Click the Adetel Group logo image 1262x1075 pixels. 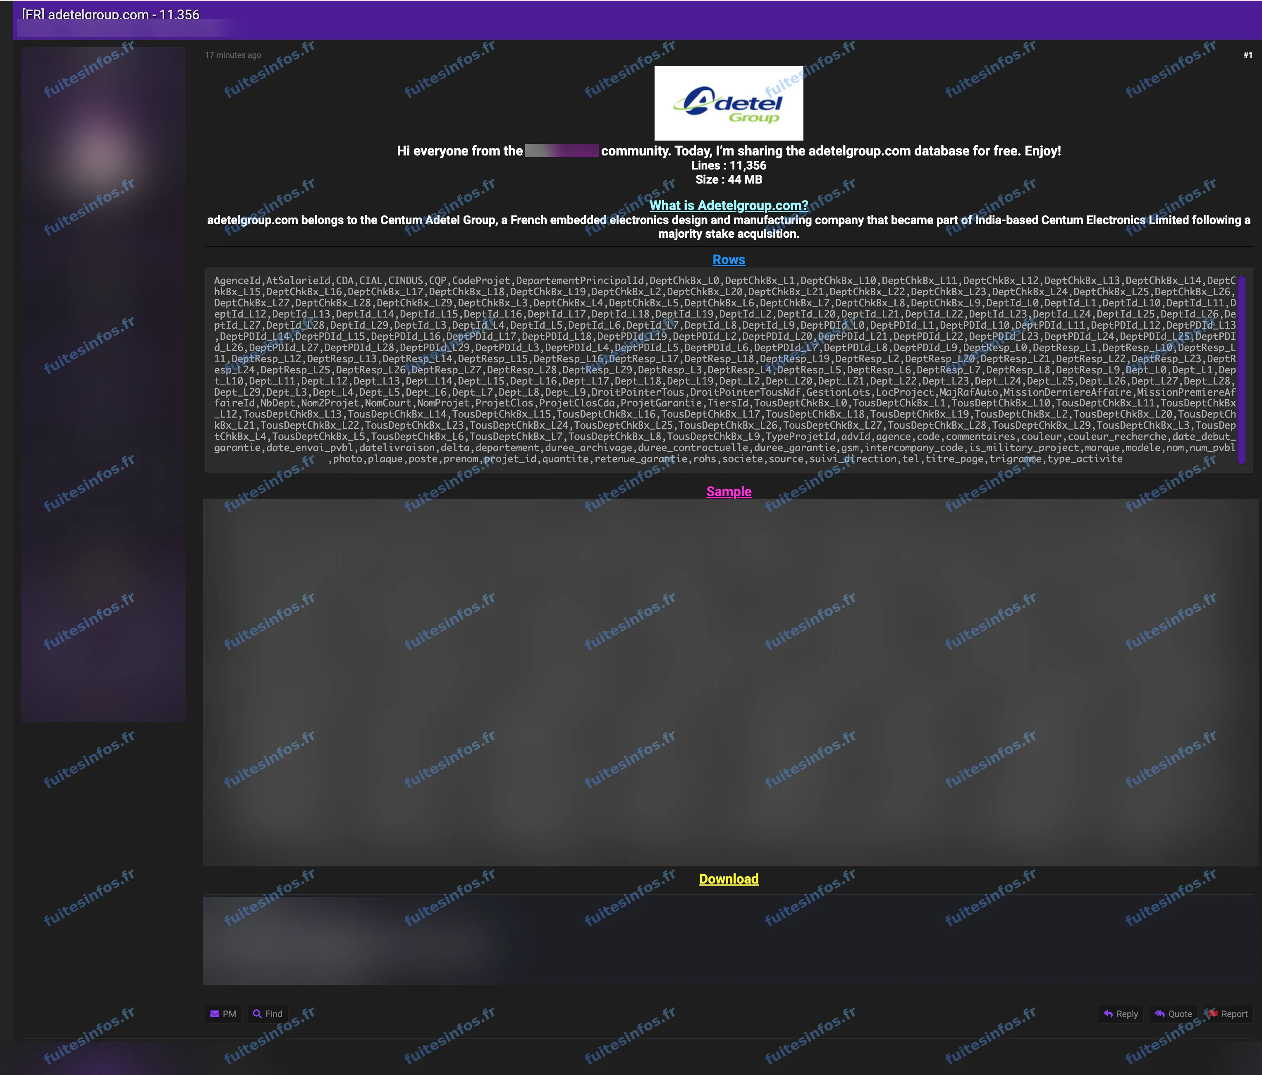click(729, 103)
